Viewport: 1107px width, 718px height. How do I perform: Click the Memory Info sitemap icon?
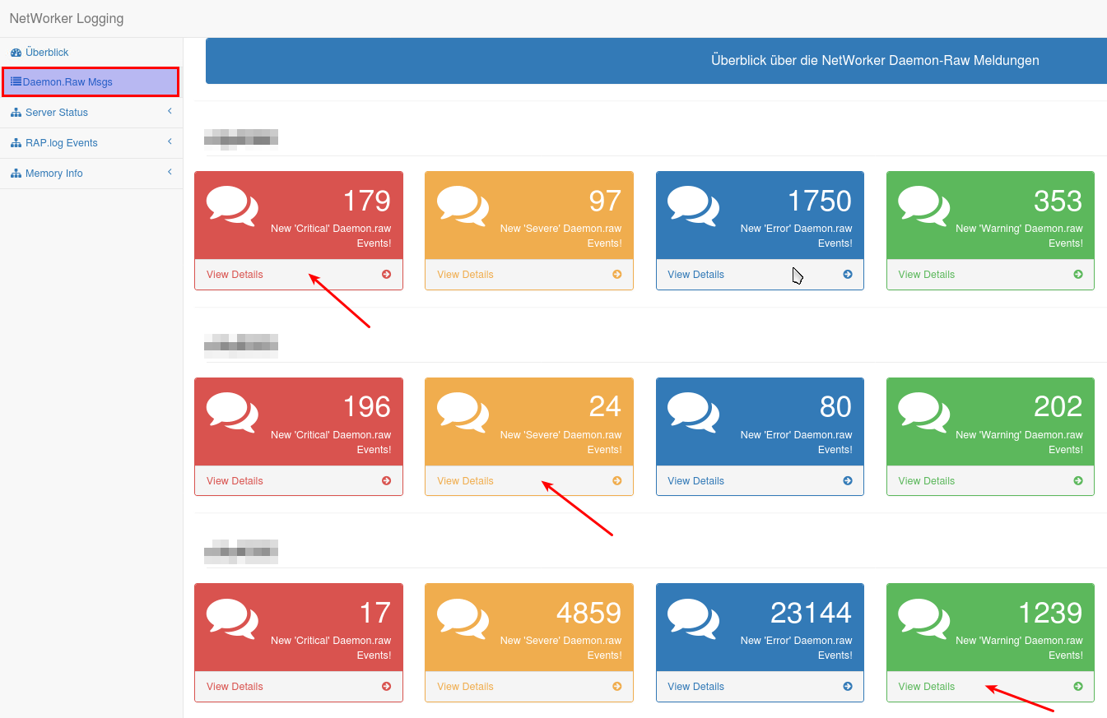(16, 173)
